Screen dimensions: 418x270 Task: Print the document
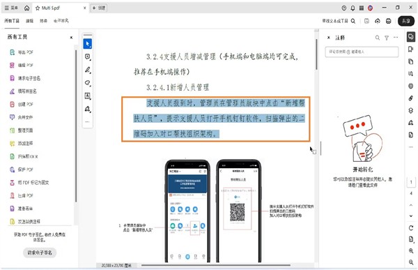click(x=389, y=21)
